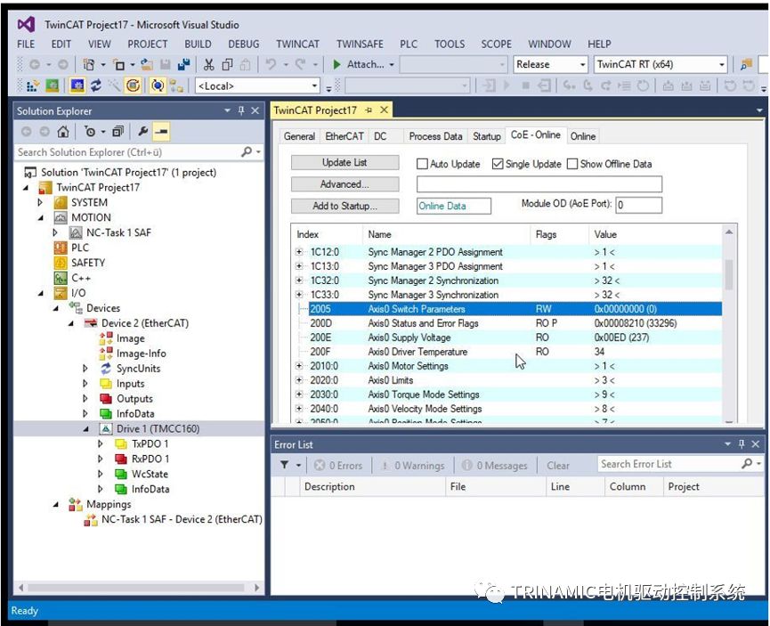Switch to the Process Data tab
Viewport: 770px width, 626px height.
point(435,136)
